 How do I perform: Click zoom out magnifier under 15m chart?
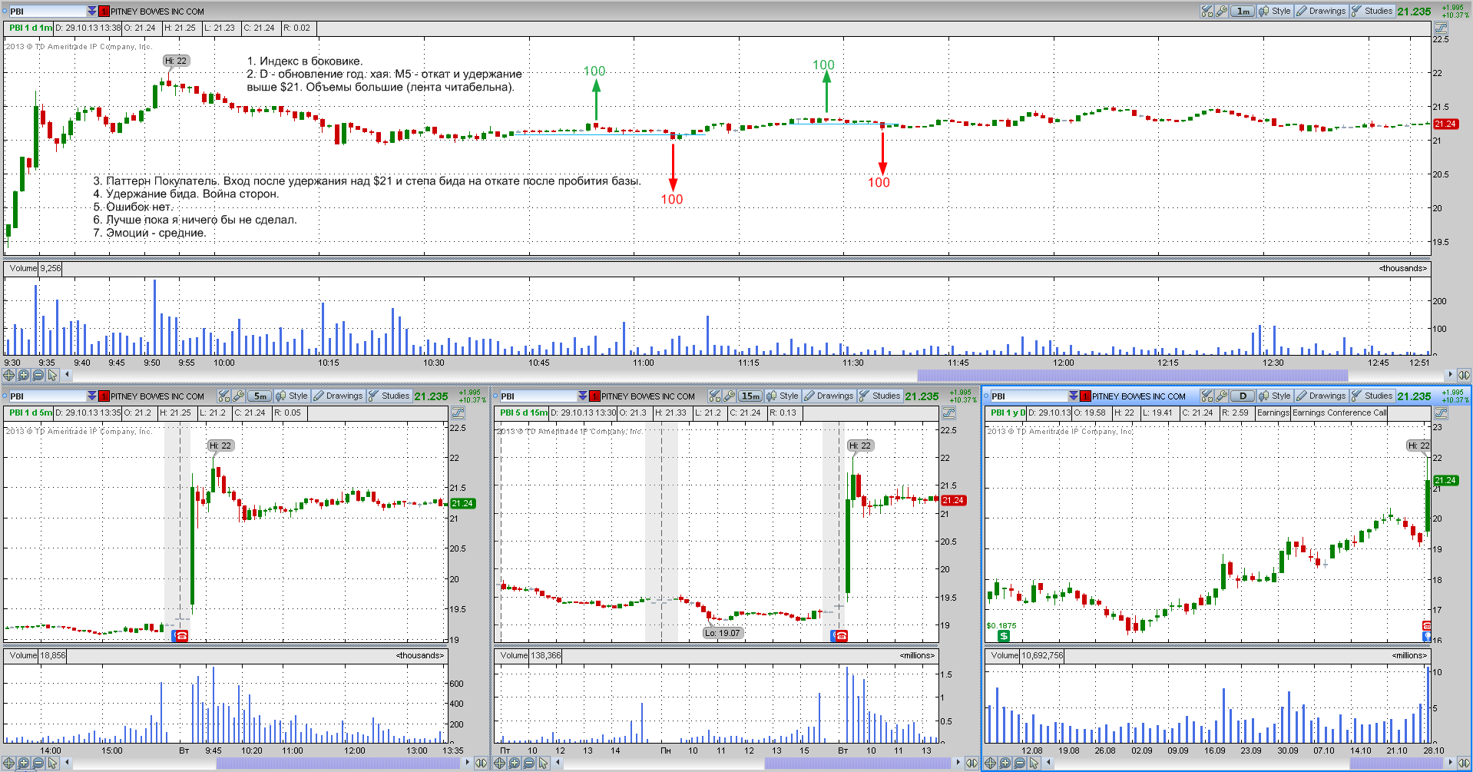[529, 763]
